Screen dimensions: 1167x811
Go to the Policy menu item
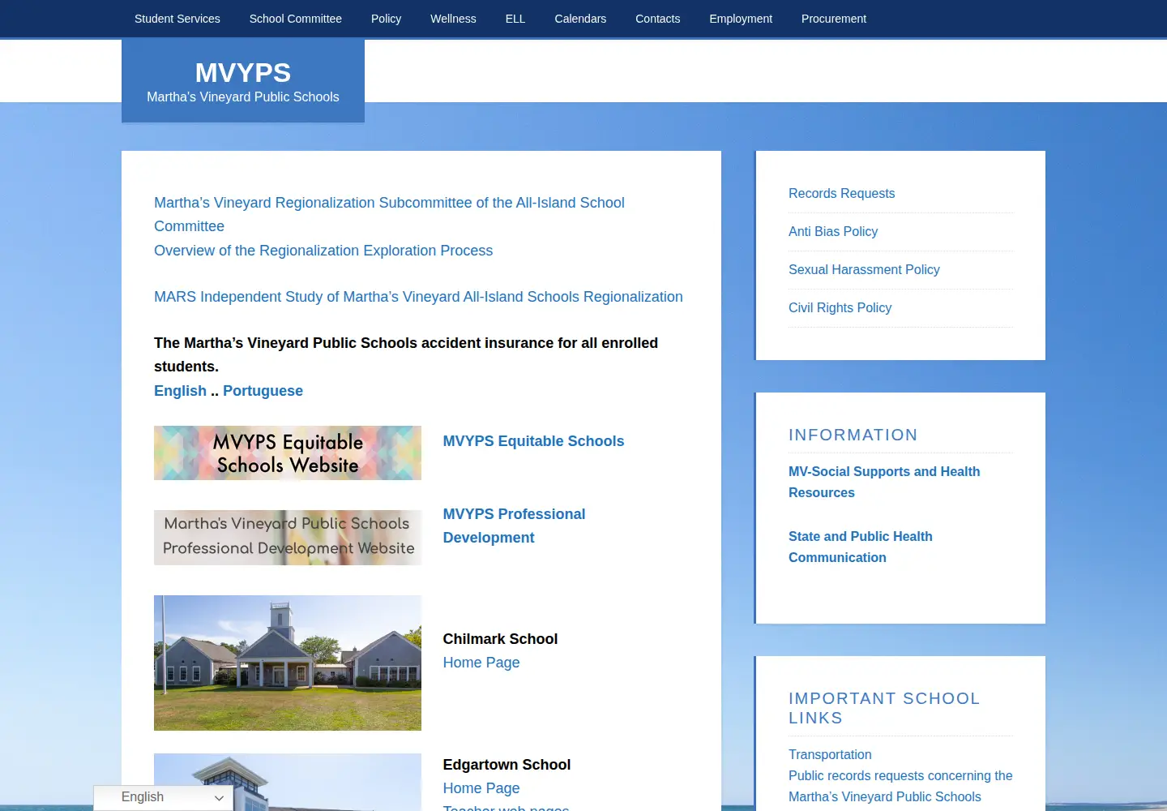[386, 19]
